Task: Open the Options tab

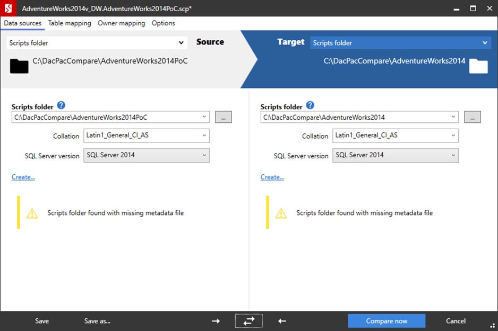Action: tap(163, 23)
